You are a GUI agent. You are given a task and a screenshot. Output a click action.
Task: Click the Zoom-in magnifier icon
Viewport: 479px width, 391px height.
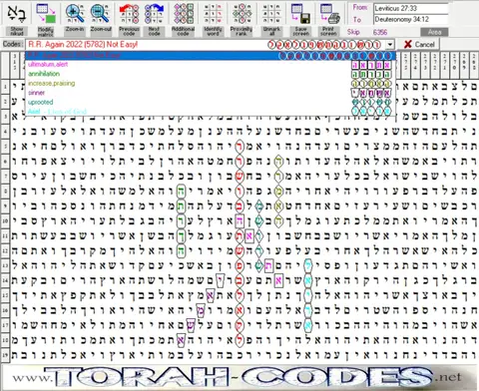click(x=74, y=13)
